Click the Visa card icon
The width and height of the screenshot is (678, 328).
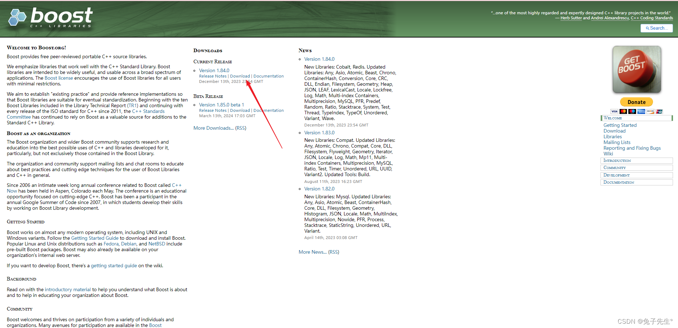614,111
